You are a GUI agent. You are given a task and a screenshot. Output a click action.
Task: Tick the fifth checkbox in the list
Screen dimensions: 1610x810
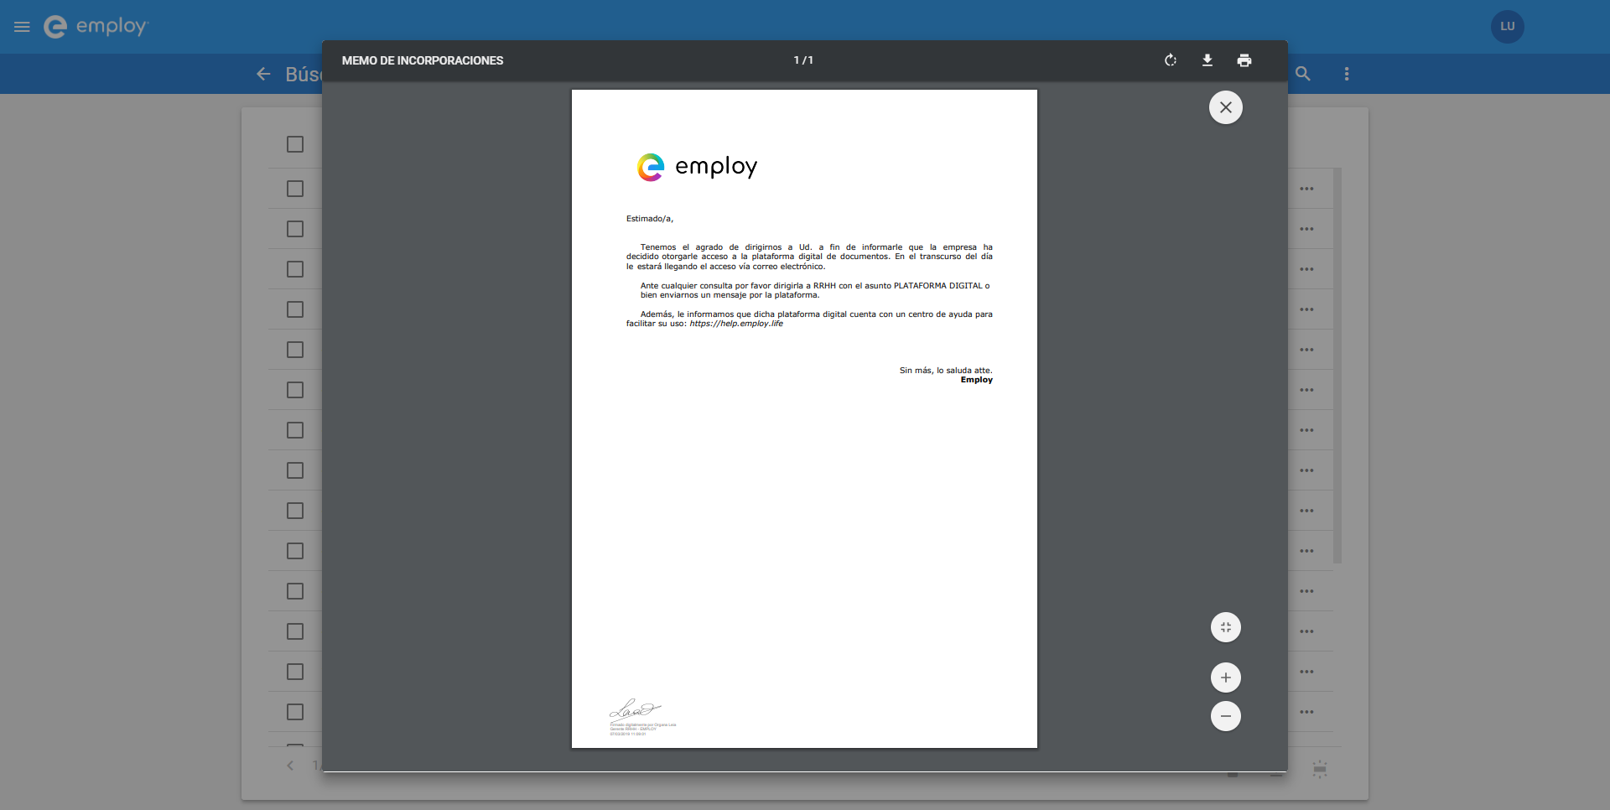(x=295, y=309)
